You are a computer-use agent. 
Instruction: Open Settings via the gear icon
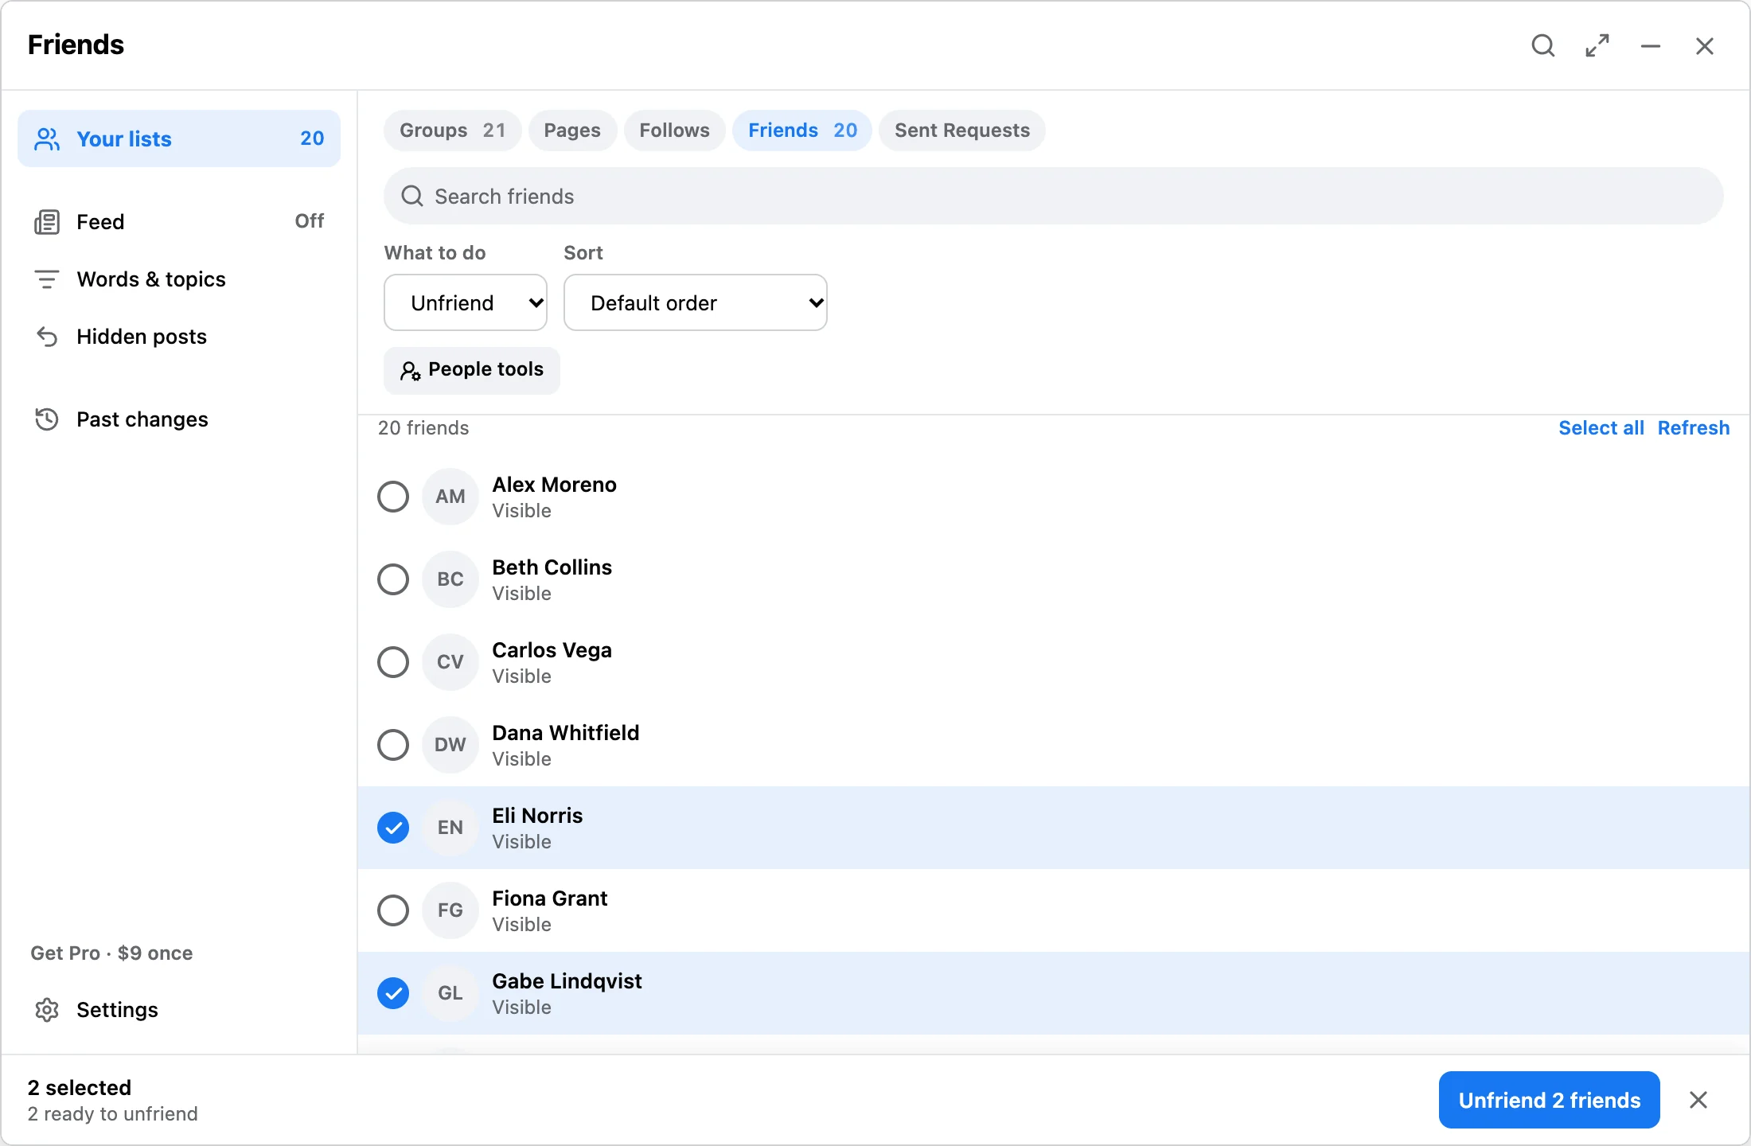pos(47,1010)
